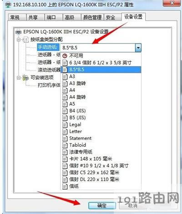Click the paper tray icon beside 按纸盒类型分配
Viewport: 182px width, 214px height.
(25, 40)
